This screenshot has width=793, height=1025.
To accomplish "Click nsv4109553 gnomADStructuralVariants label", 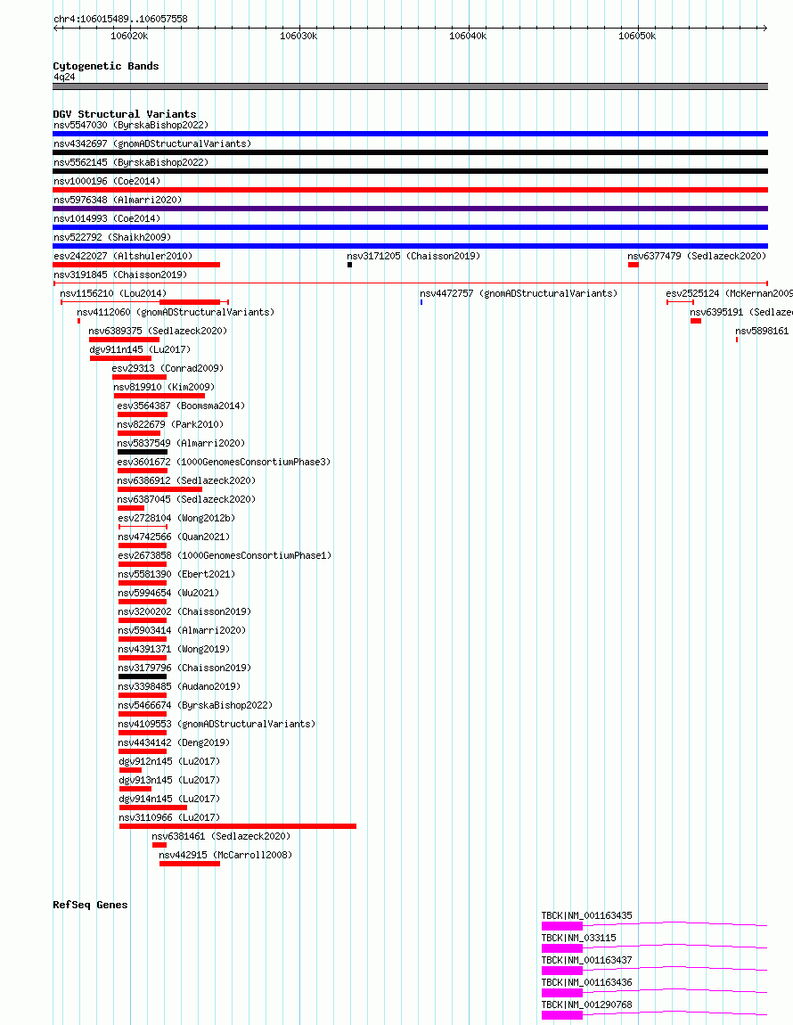I will click(x=217, y=725).
